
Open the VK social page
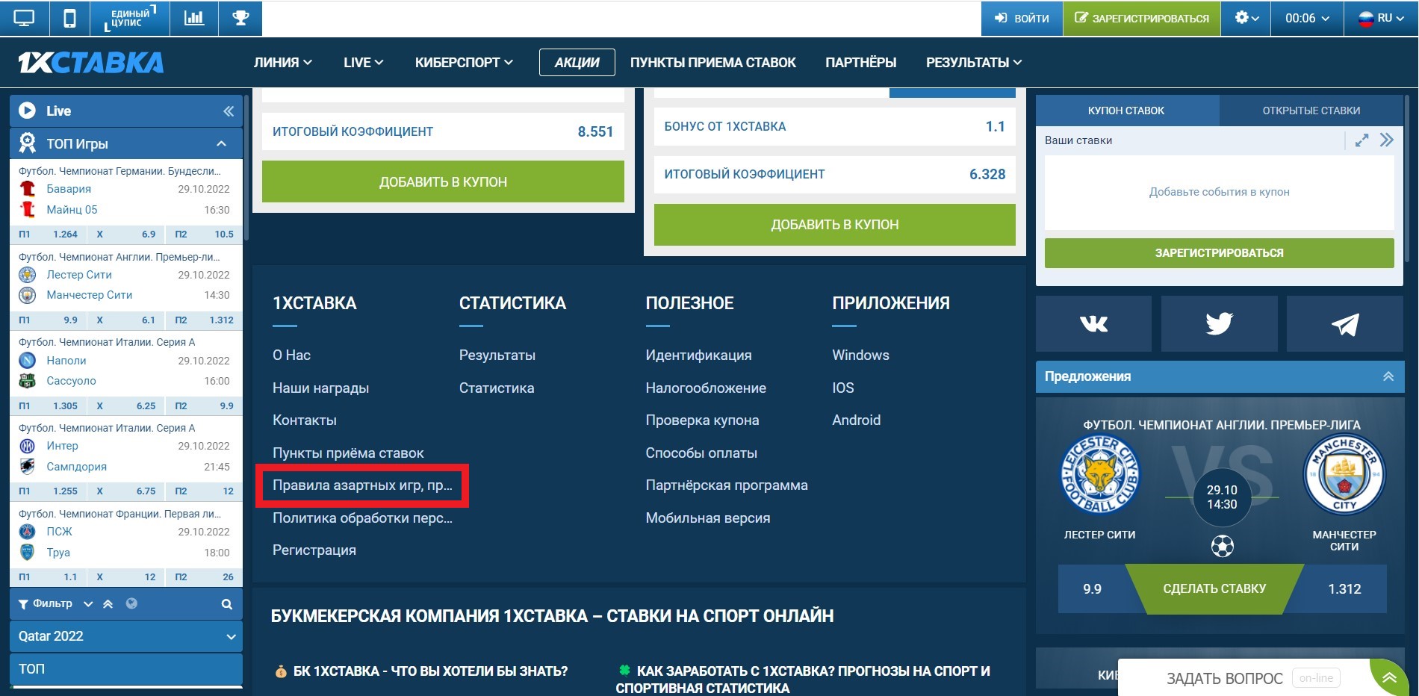tap(1093, 324)
